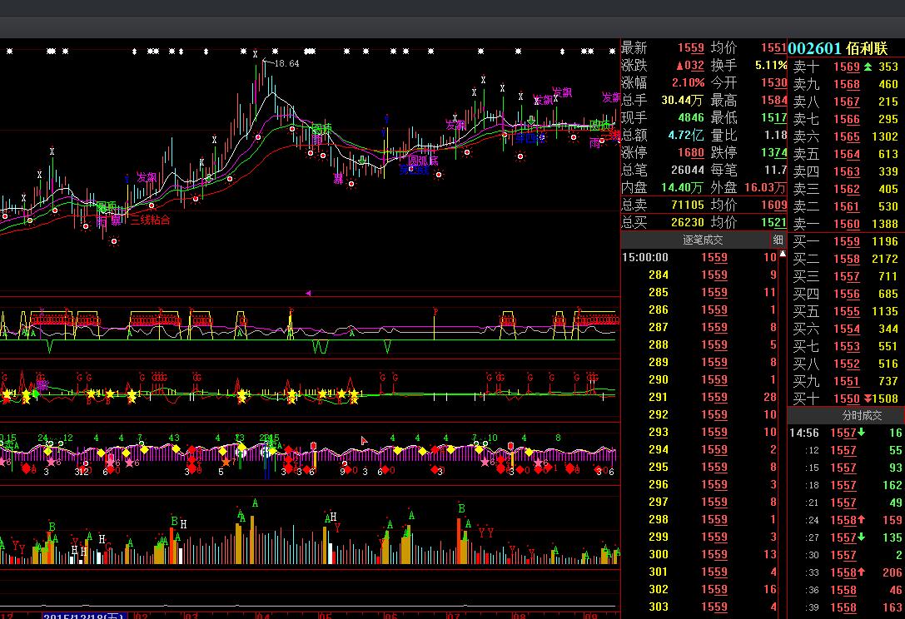The image size is (905, 619).
Task: Click the 最低 value 1517
Action: point(774,117)
